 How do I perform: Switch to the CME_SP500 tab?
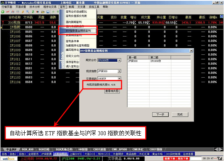click(119, 149)
